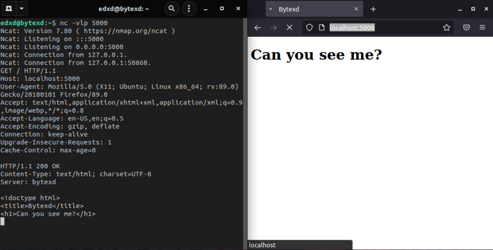Viewport: 493px width, 250px height.
Task: Click 'Server: bytexd' line in terminal
Action: point(28,182)
